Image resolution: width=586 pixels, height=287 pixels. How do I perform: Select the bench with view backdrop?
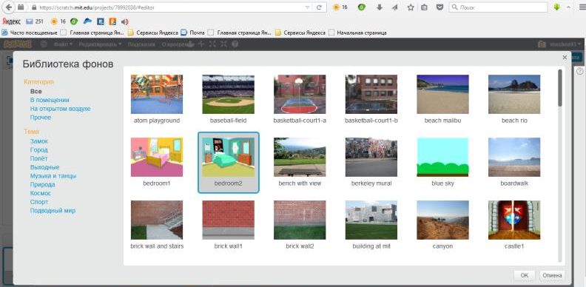point(300,162)
